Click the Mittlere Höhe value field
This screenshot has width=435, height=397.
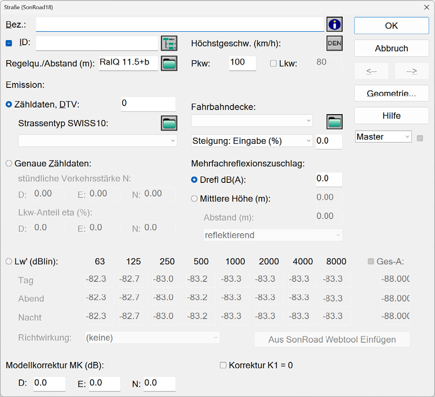(329, 198)
